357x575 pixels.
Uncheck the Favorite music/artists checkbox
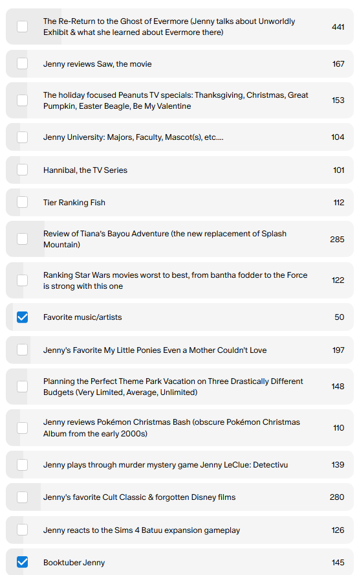[x=23, y=317]
